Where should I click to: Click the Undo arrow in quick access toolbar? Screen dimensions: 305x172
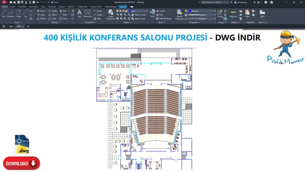tap(38, 2)
